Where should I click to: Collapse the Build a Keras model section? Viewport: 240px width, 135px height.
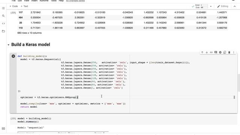coord(8,45)
